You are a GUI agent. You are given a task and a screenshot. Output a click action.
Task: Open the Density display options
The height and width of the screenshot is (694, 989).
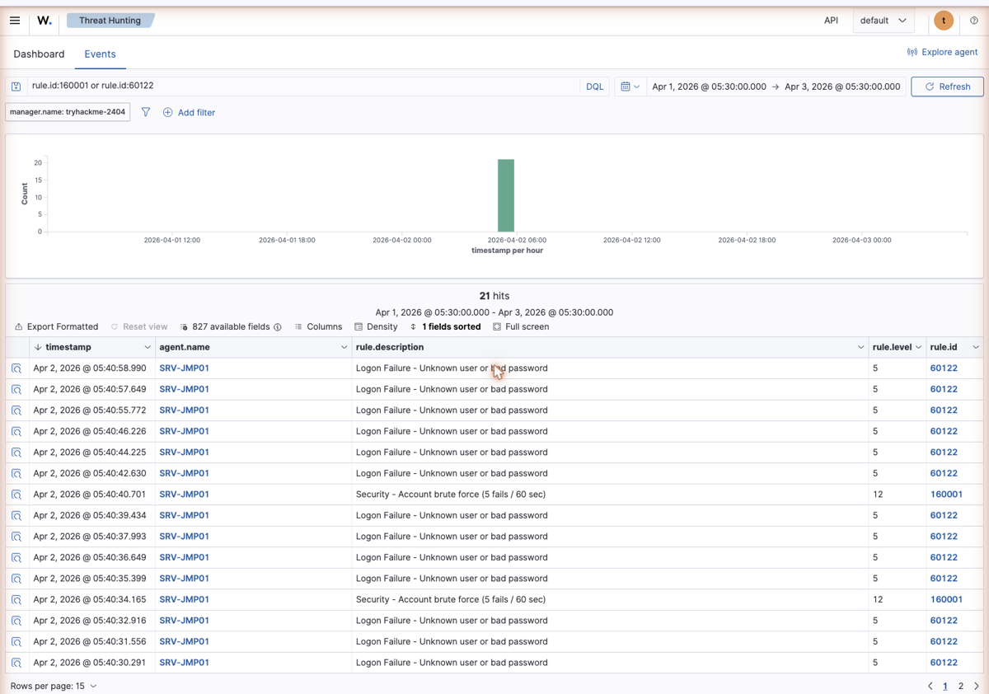pos(376,327)
